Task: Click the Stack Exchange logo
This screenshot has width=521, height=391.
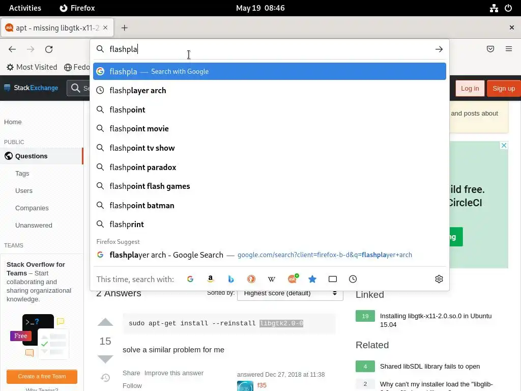Action: [x=31, y=88]
